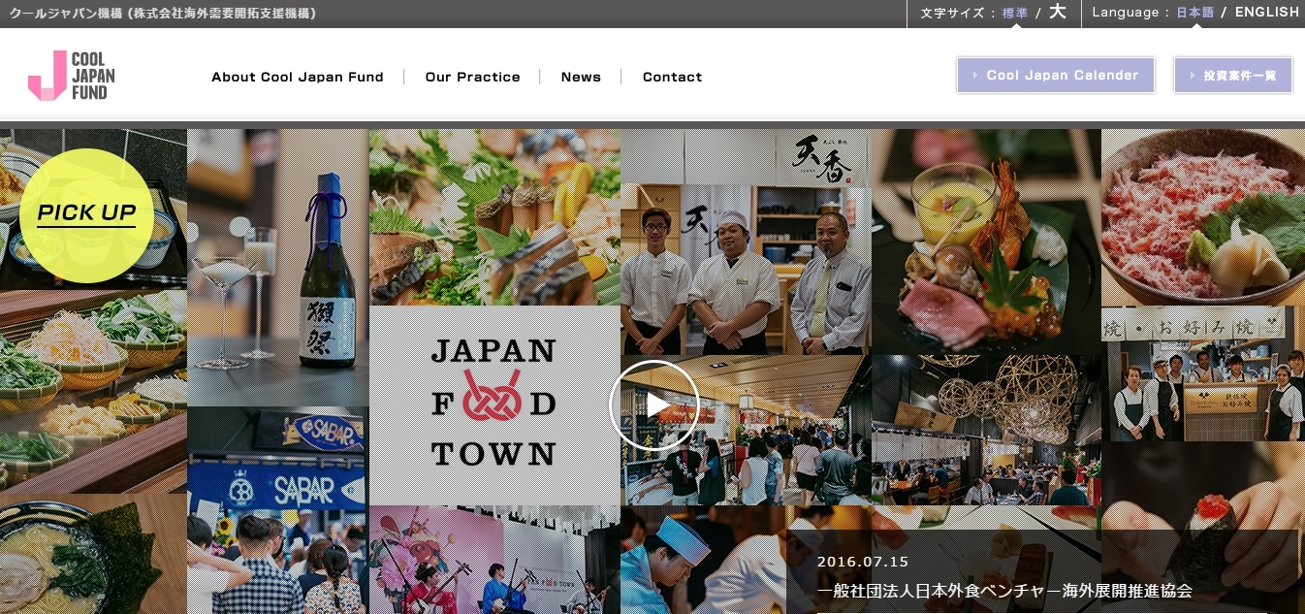This screenshot has width=1305, height=614.
Task: Set font size to 大
Action: click(x=1058, y=12)
